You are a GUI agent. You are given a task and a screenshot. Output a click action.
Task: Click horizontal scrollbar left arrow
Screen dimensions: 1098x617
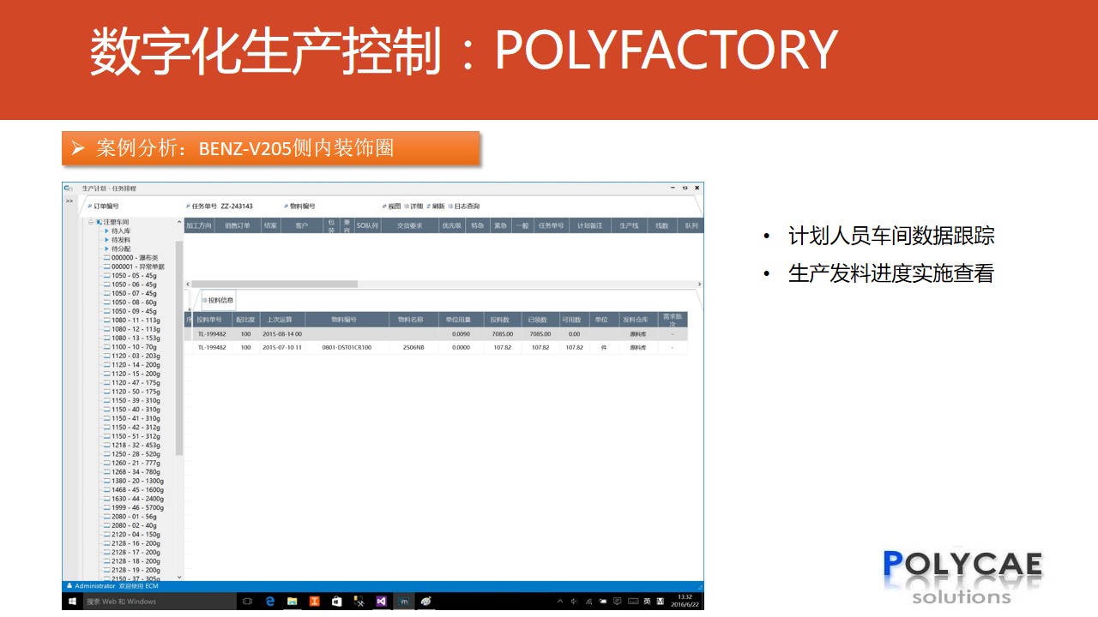coord(188,284)
